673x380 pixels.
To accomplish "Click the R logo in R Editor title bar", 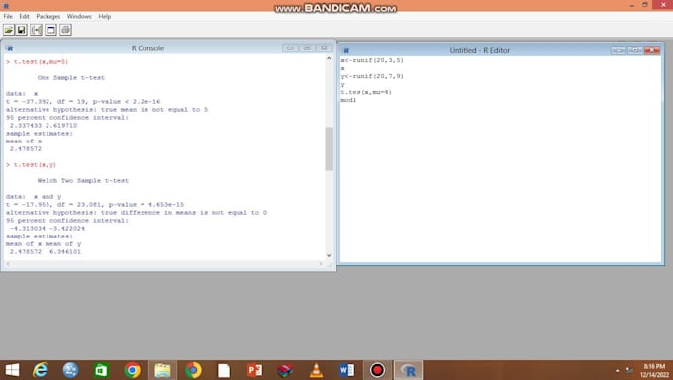I will [346, 51].
